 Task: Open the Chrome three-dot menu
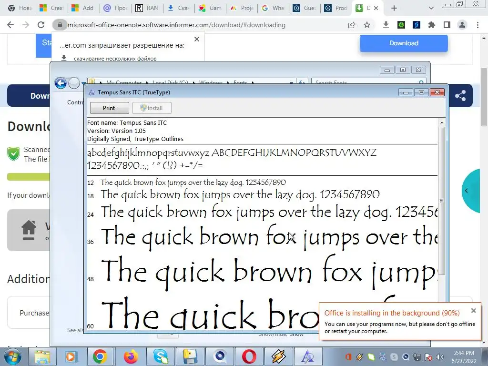[x=478, y=25]
